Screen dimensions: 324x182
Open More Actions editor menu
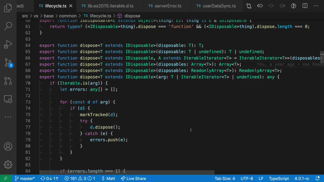[316, 6]
